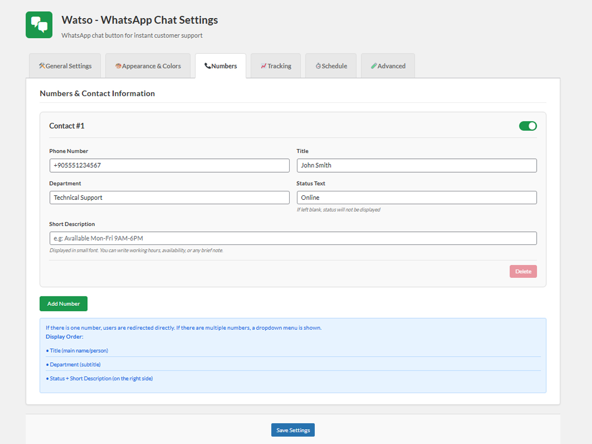The image size is (592, 444).
Task: Open the Advanced tab
Action: point(388,66)
